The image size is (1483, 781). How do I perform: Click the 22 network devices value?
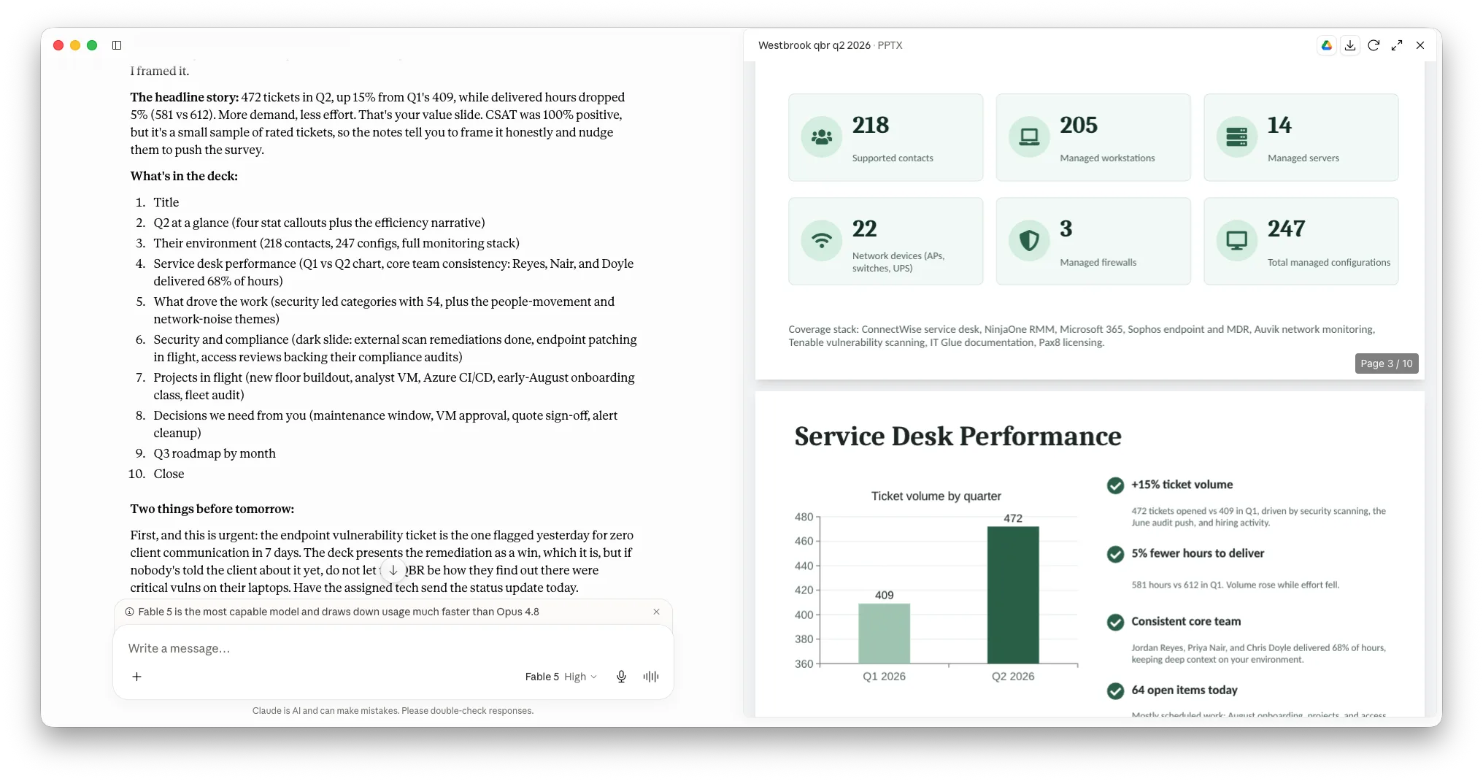coord(864,228)
